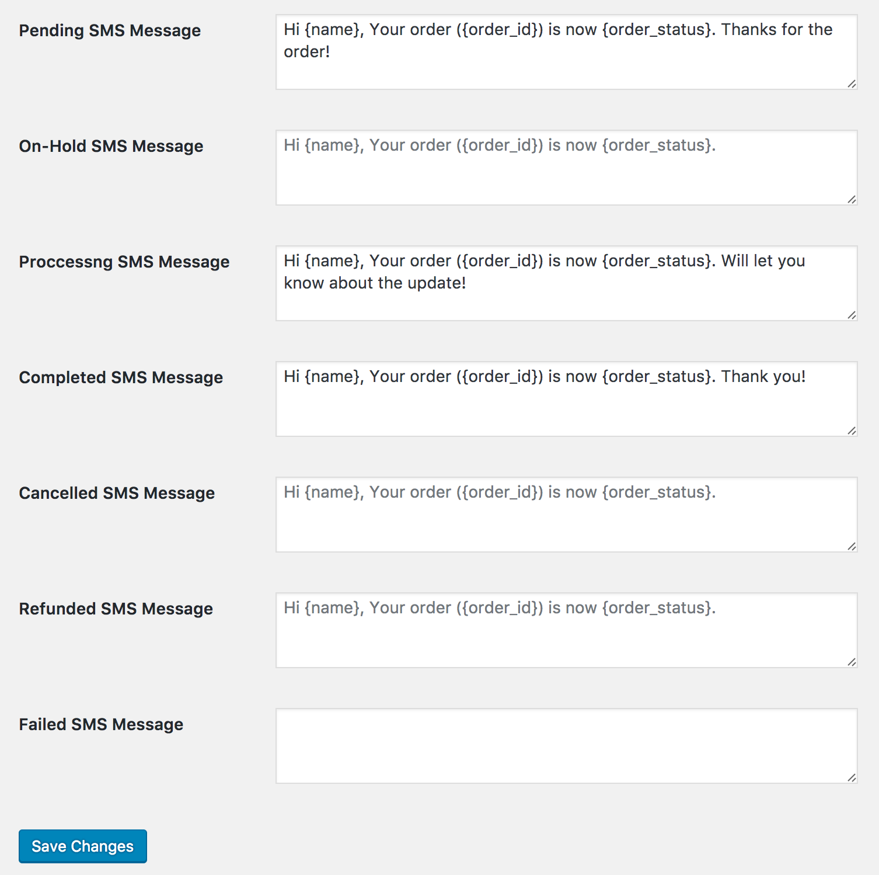Click the Refunded SMS Message label

pyautogui.click(x=116, y=609)
